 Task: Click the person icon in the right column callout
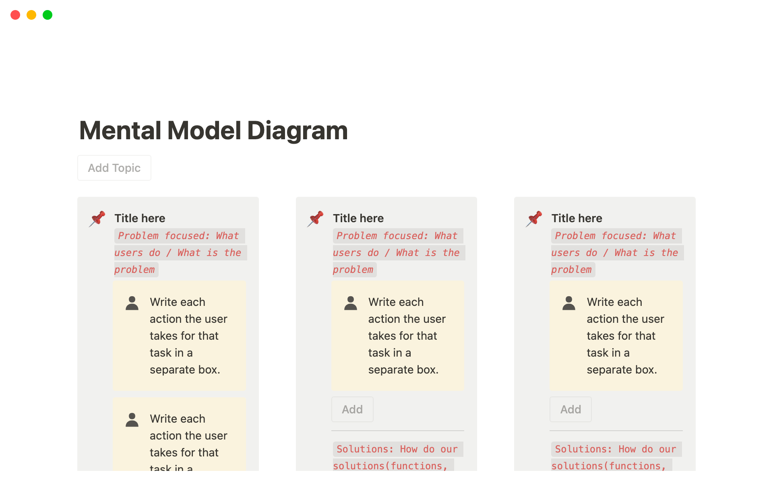click(569, 303)
